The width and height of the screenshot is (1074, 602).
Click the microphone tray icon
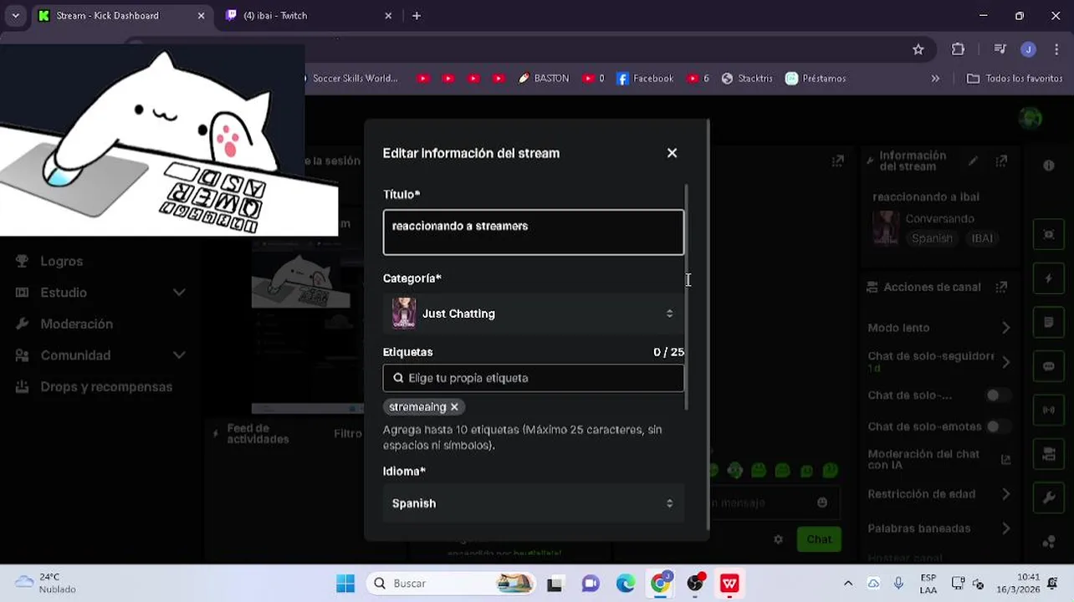pos(898,584)
